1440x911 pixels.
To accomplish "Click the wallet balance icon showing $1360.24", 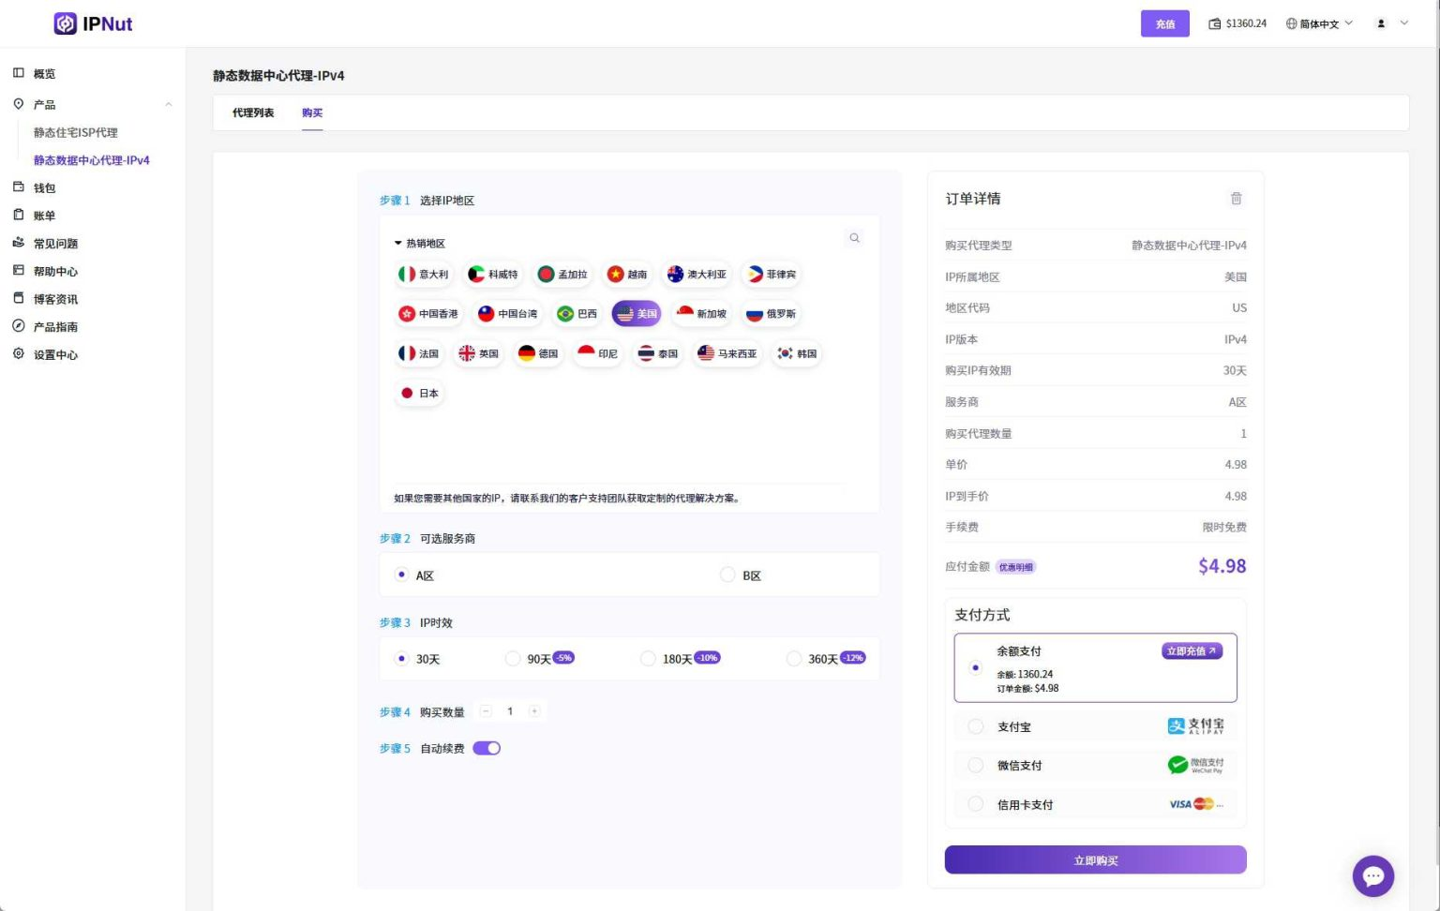I will click(1215, 23).
